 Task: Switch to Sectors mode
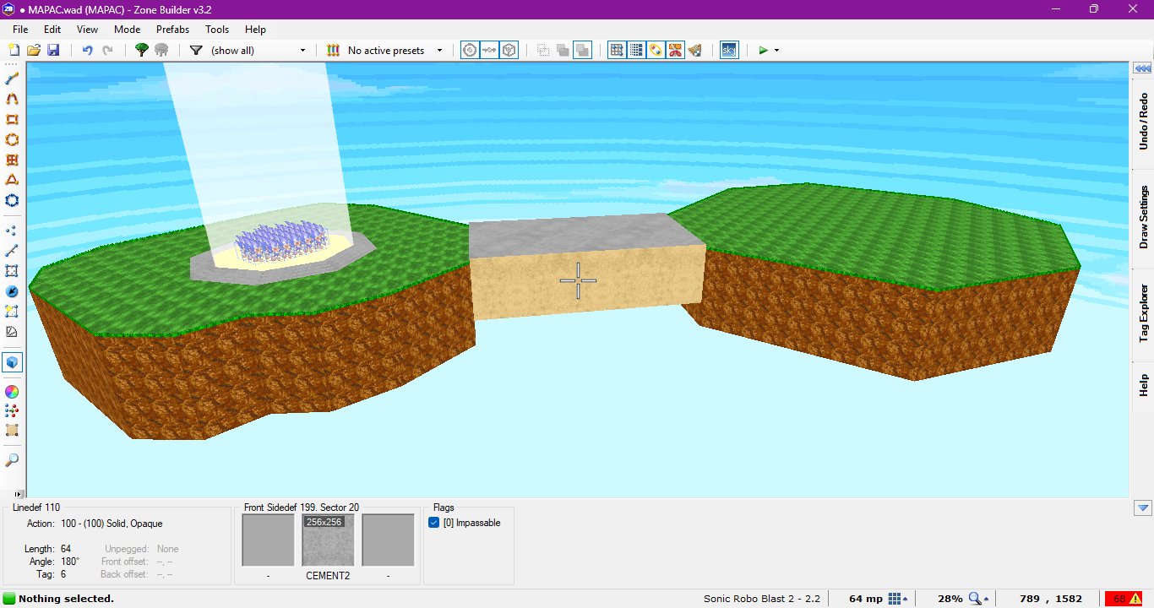coord(12,271)
